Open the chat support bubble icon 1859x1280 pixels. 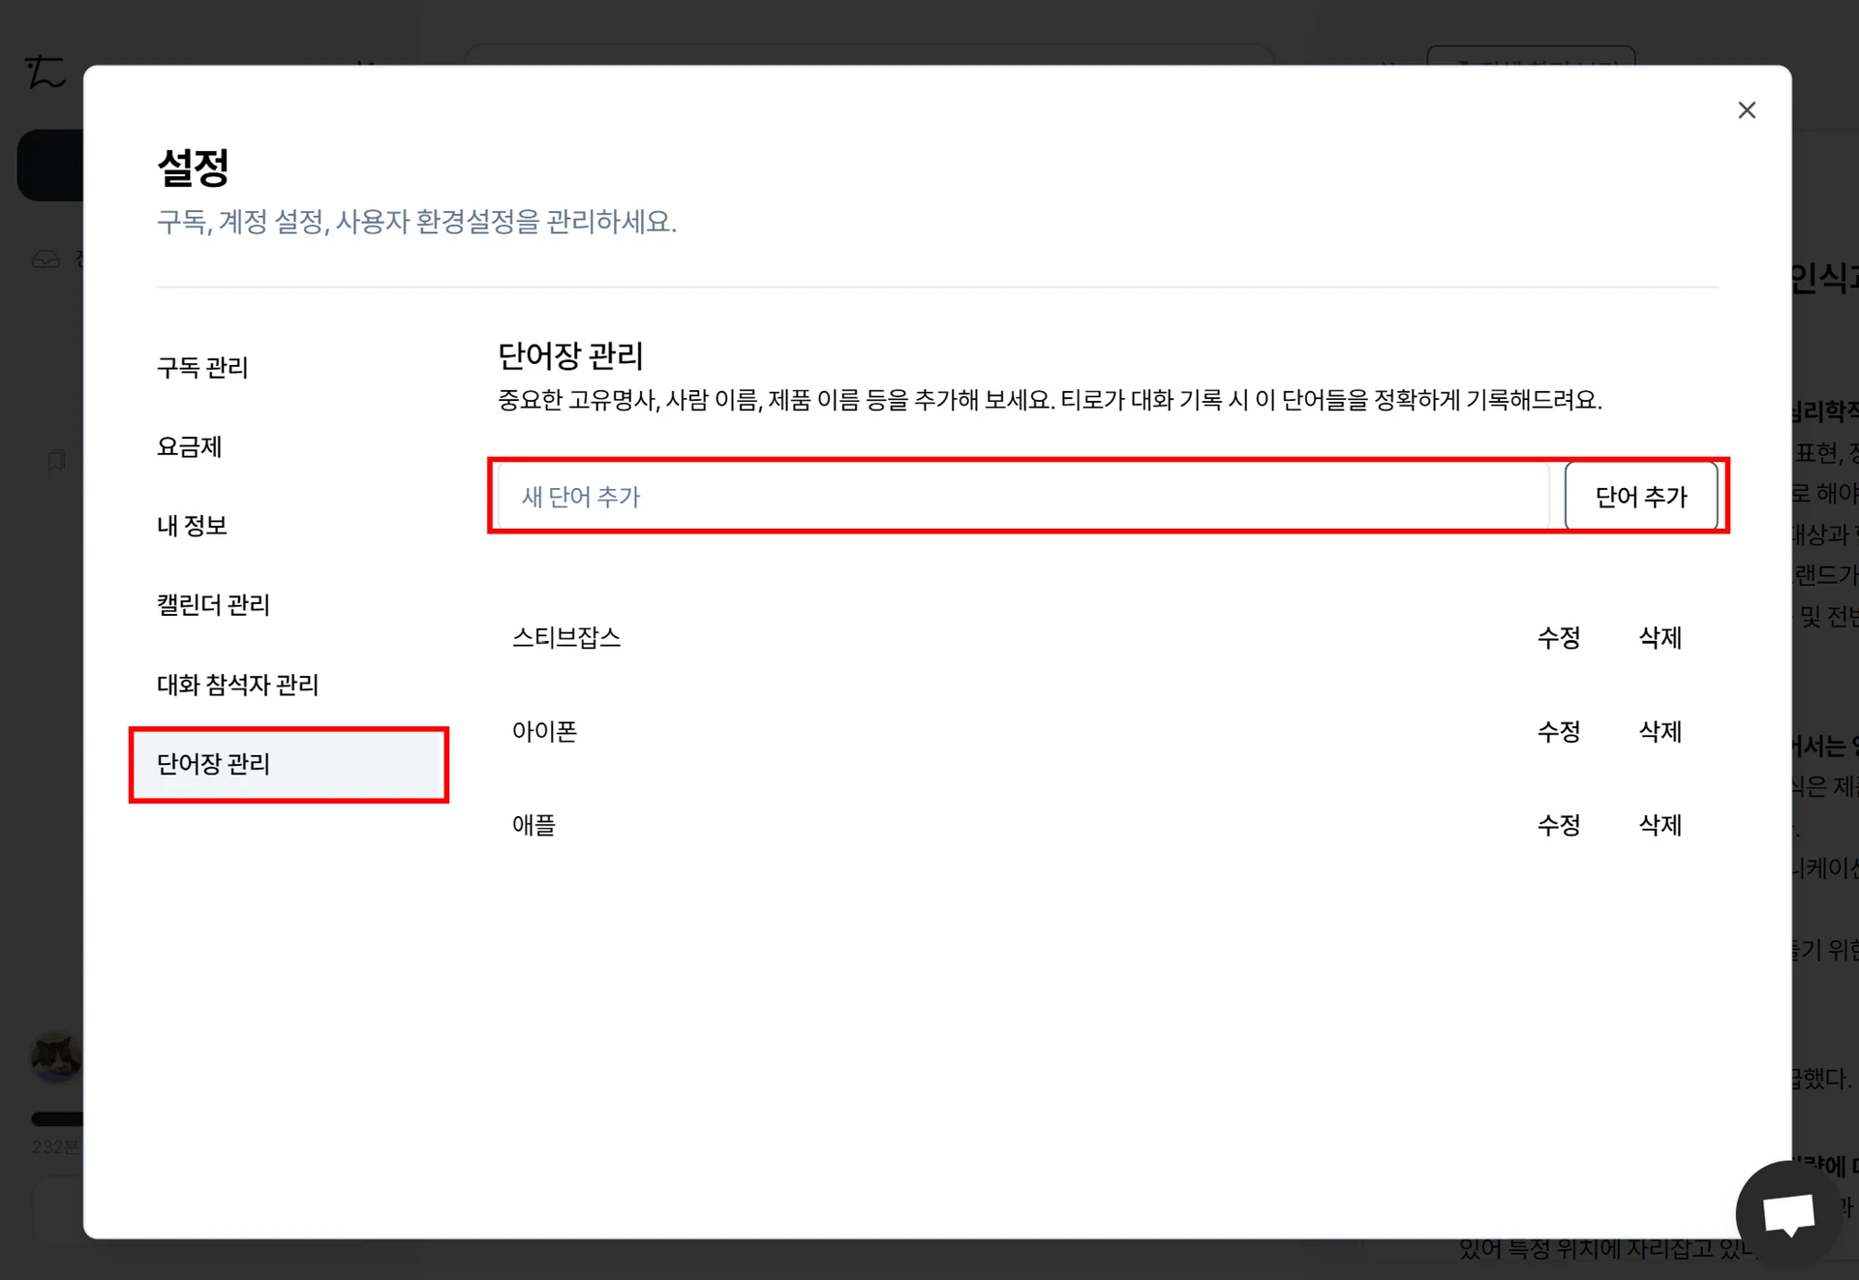pos(1787,1212)
